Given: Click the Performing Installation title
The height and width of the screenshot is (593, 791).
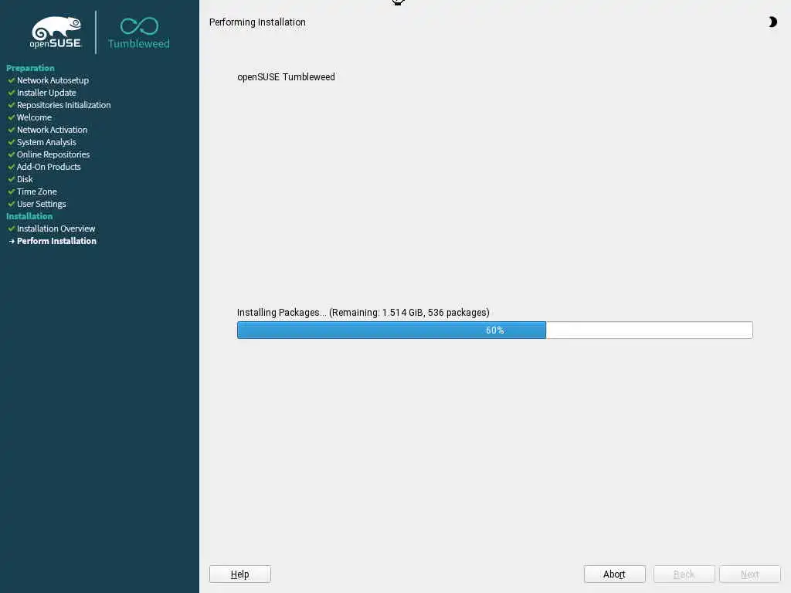Looking at the screenshot, I should click(x=257, y=22).
